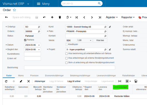Expand the Visma.net ERP product chevron

point(28,4)
